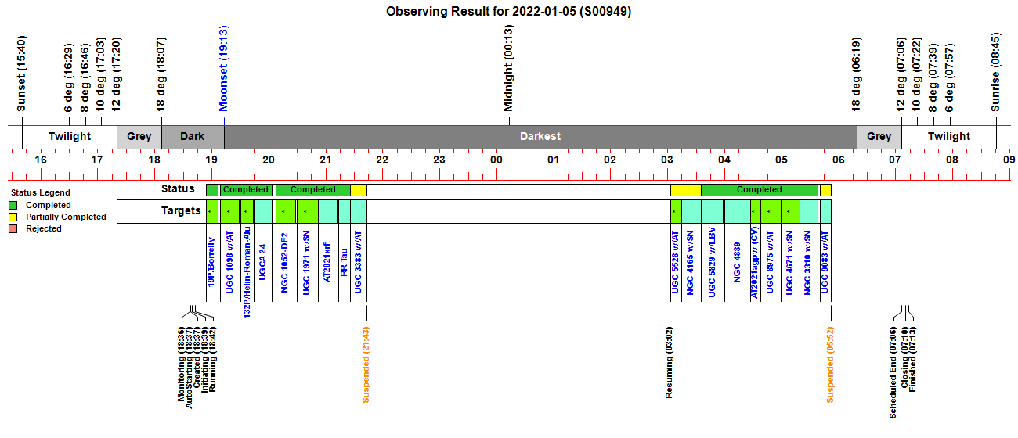
Task: Select the UGC 8975 w/AT target label
Action: (770, 262)
